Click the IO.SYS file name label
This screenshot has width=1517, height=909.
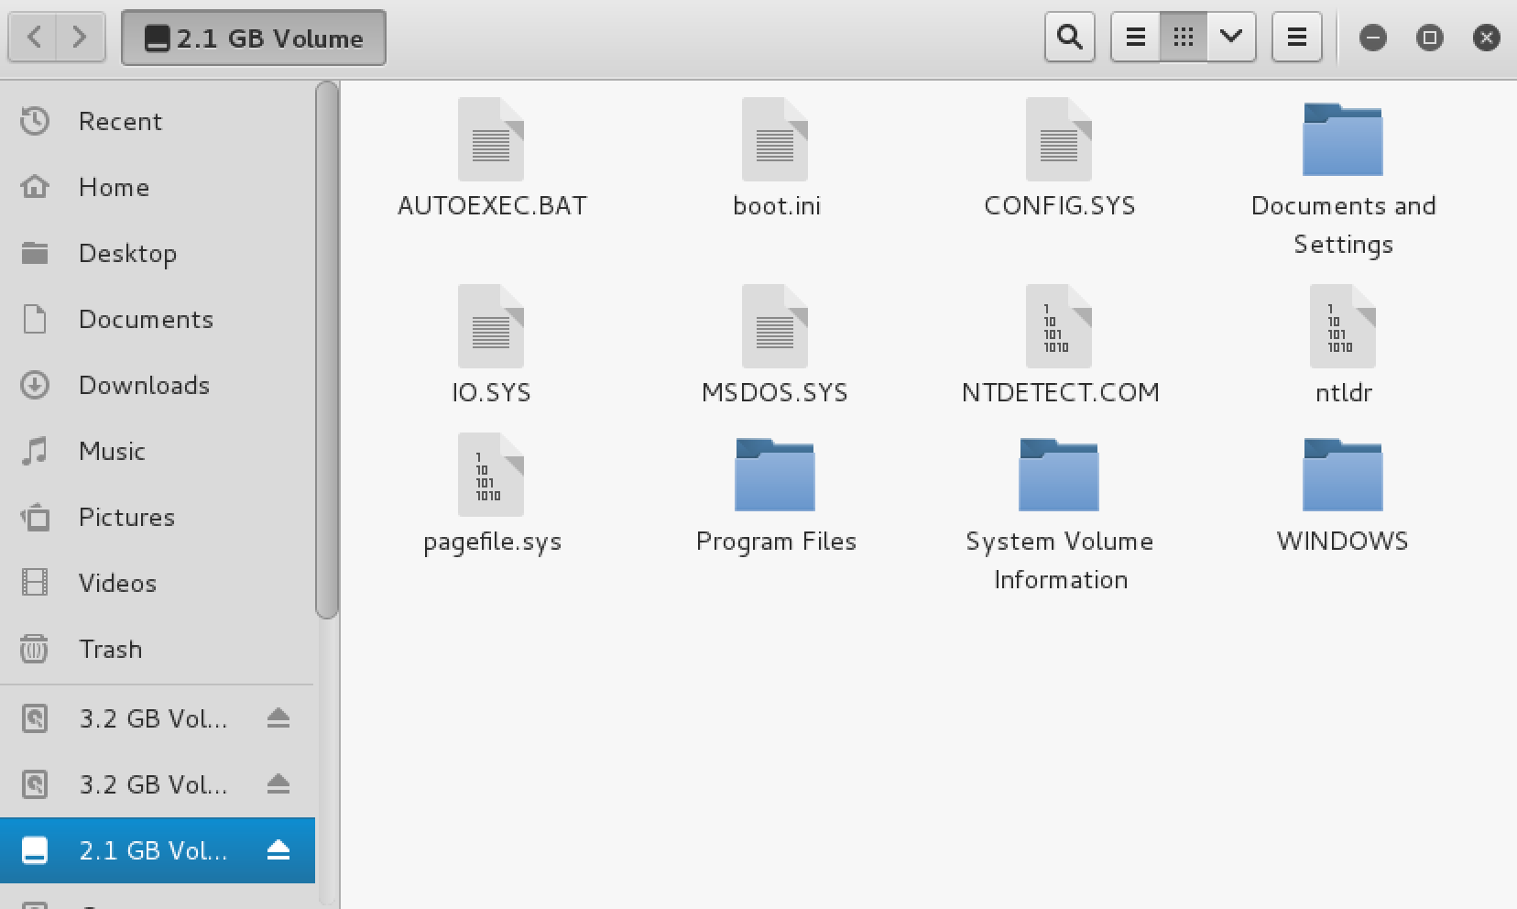click(x=491, y=392)
